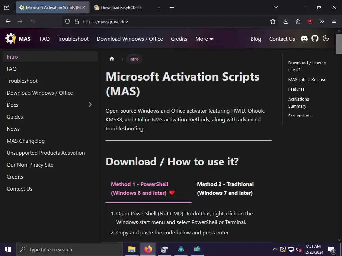Open Download Windows / Office in sidebar
Screen dimensions: 342x256
coord(50,93)
